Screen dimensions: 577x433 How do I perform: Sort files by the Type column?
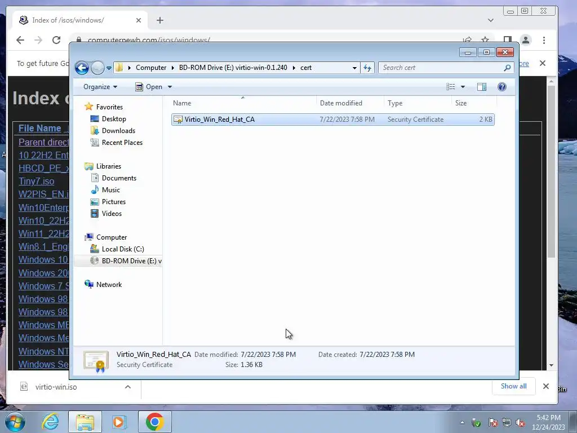click(x=418, y=103)
